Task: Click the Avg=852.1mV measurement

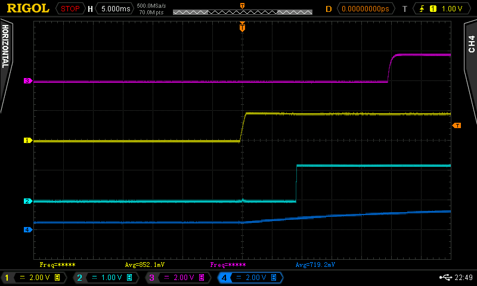Action: [x=145, y=265]
